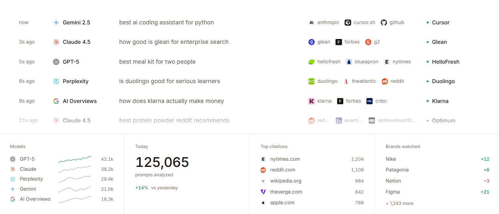Click the 1,204 count for nytimes.com
Viewport: 499px width, 214px height.
[x=357, y=159]
